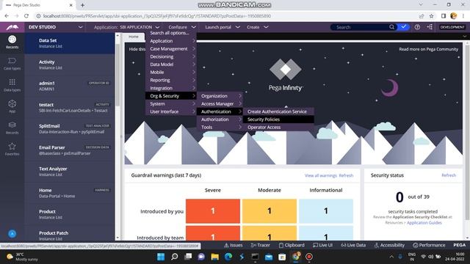Click the operator avatar icon in sidebar
The height and width of the screenshot is (264, 470).
12,233
